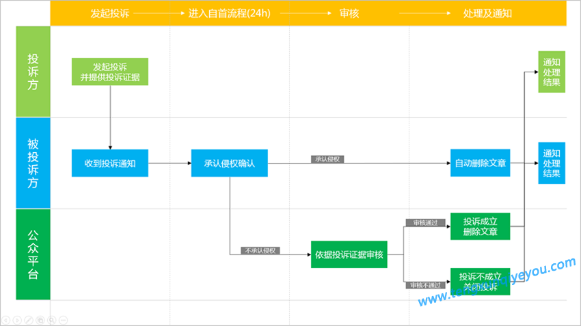This screenshot has height=326, width=581.
Task: Open the more slideshow options ellipsis
Action: (x=64, y=320)
